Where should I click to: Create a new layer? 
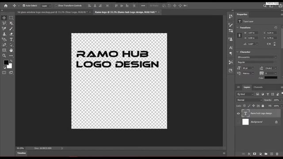pos(272,154)
